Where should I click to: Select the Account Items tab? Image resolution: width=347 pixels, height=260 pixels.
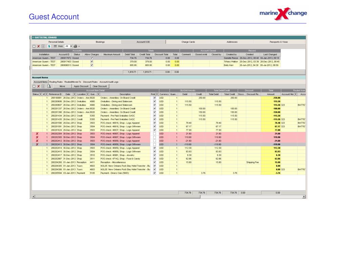(x=41, y=82)
